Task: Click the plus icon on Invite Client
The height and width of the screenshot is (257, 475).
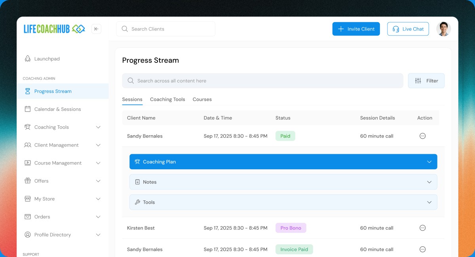Action: (341, 29)
